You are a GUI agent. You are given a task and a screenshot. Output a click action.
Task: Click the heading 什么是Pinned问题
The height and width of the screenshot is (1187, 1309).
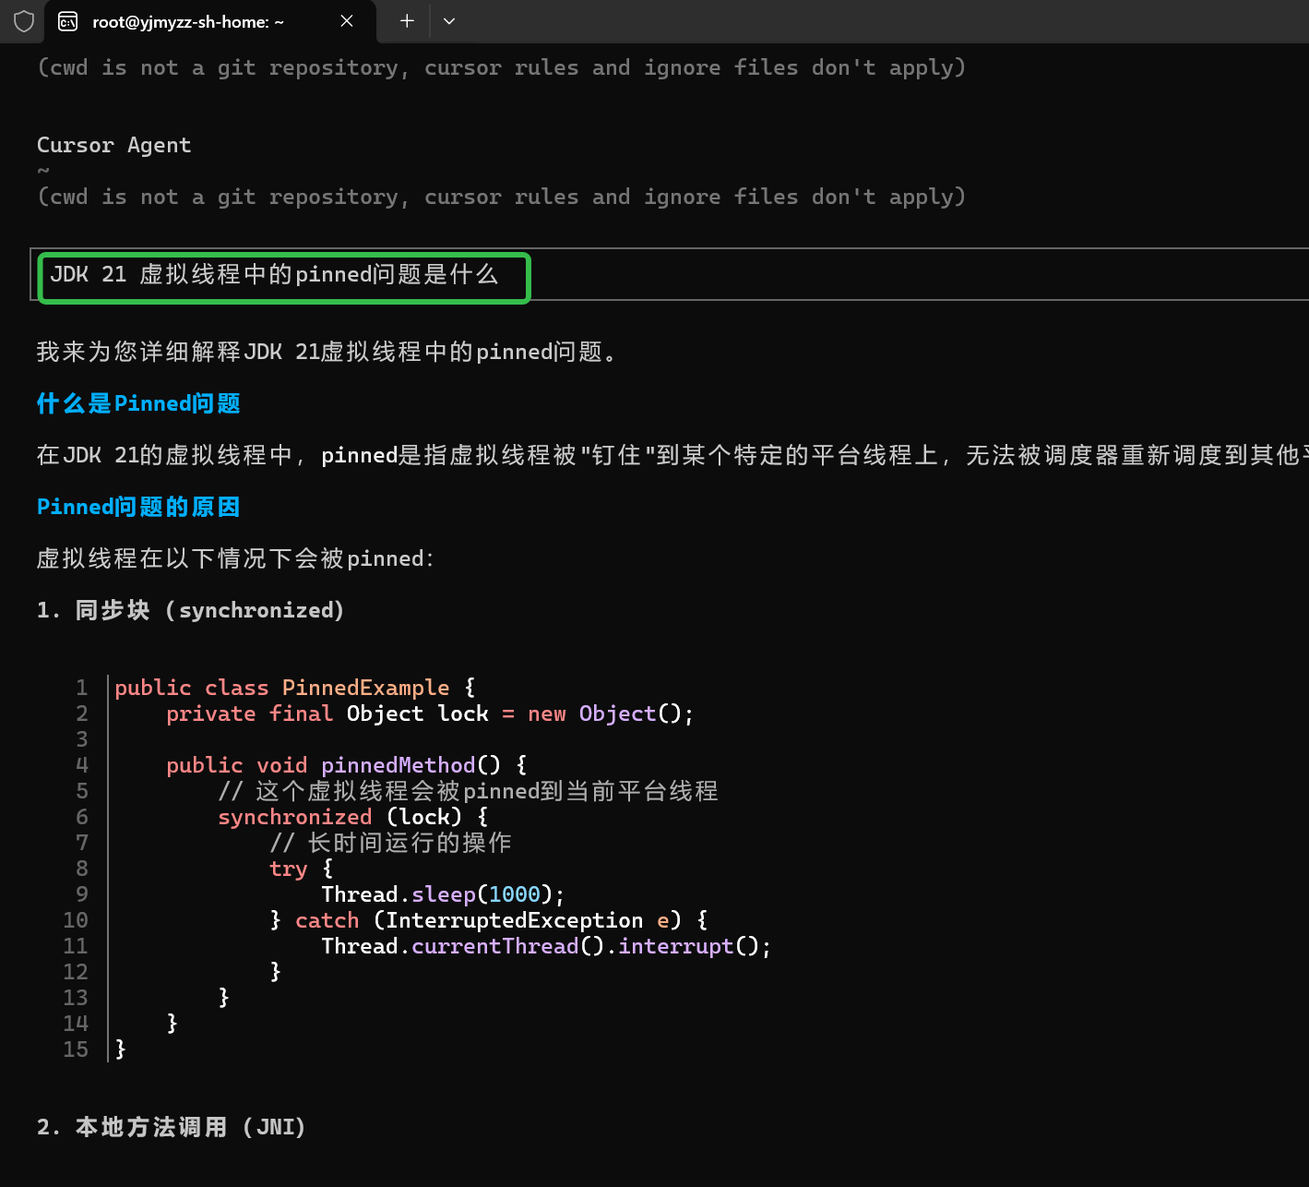(x=138, y=403)
